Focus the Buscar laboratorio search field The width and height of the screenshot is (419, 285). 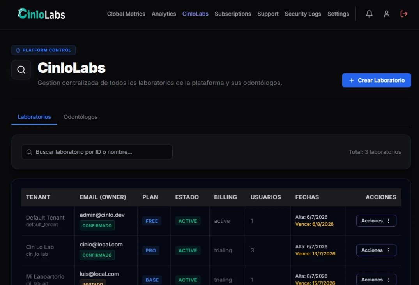point(97,152)
